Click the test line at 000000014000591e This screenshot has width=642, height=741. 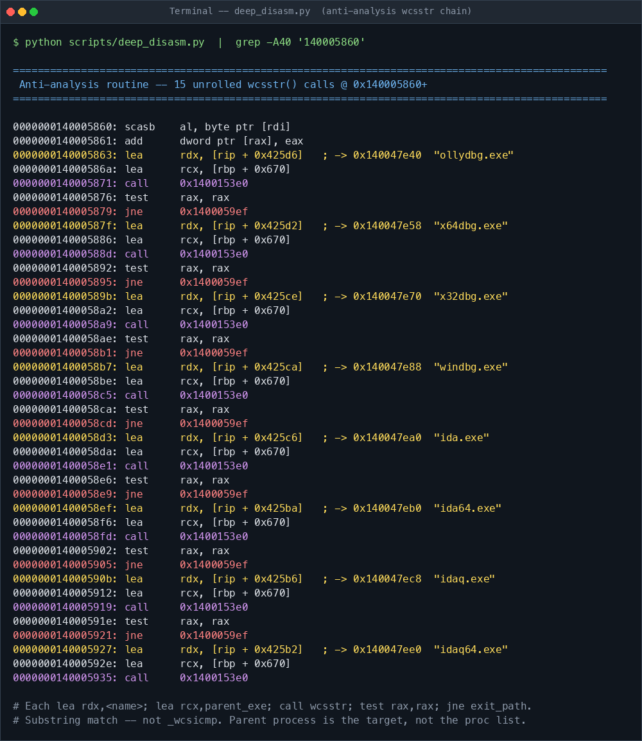coord(121,622)
